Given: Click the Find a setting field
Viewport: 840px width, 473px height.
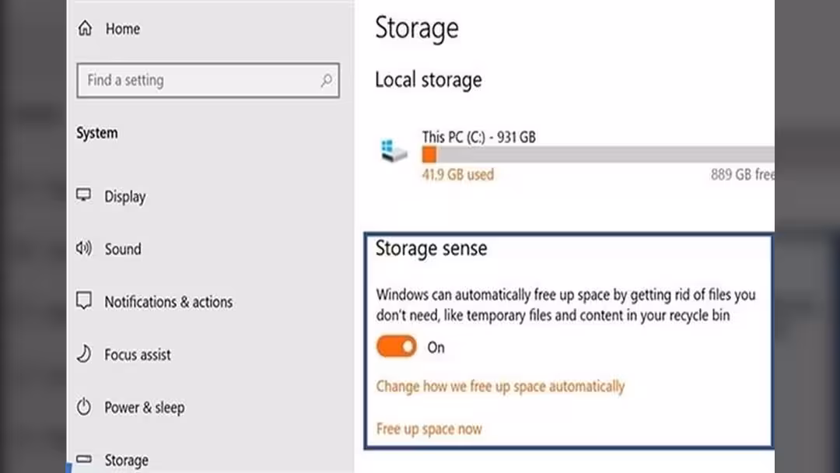Looking at the screenshot, I should click(x=208, y=80).
